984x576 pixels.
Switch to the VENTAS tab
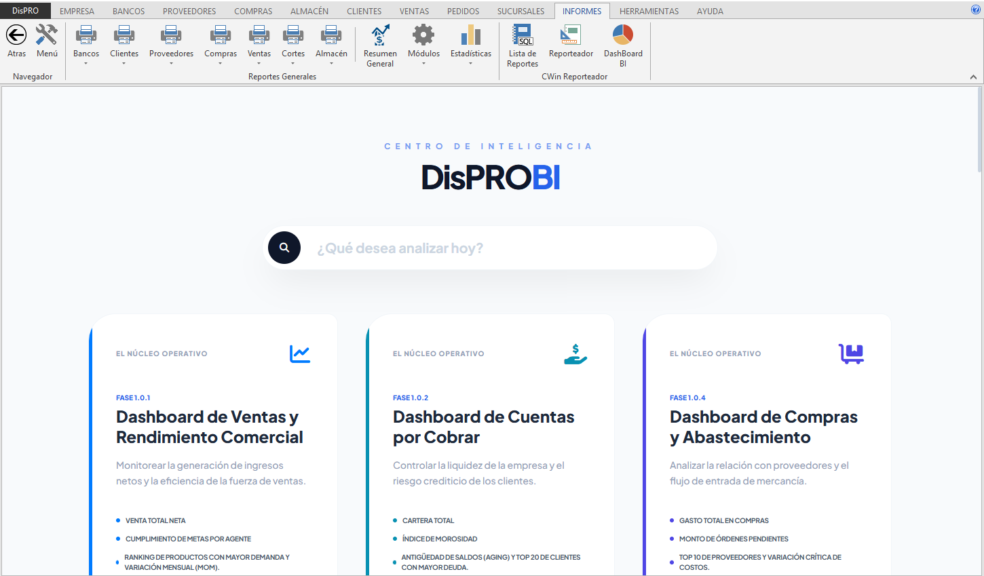coord(414,11)
